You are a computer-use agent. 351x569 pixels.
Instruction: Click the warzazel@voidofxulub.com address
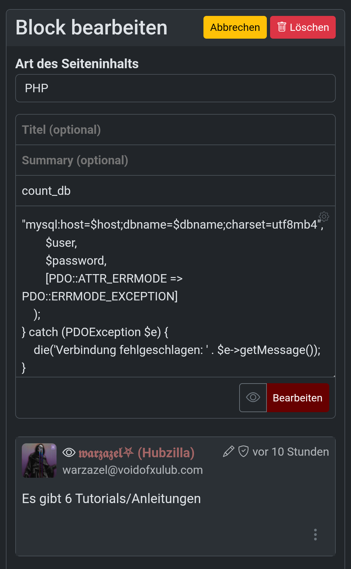pos(133,470)
